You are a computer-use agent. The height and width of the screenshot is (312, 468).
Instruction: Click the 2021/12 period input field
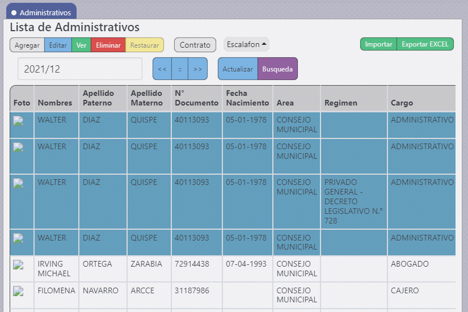coord(80,69)
